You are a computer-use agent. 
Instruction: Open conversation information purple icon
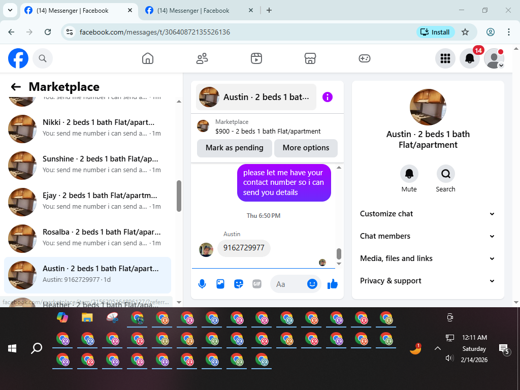point(328,97)
